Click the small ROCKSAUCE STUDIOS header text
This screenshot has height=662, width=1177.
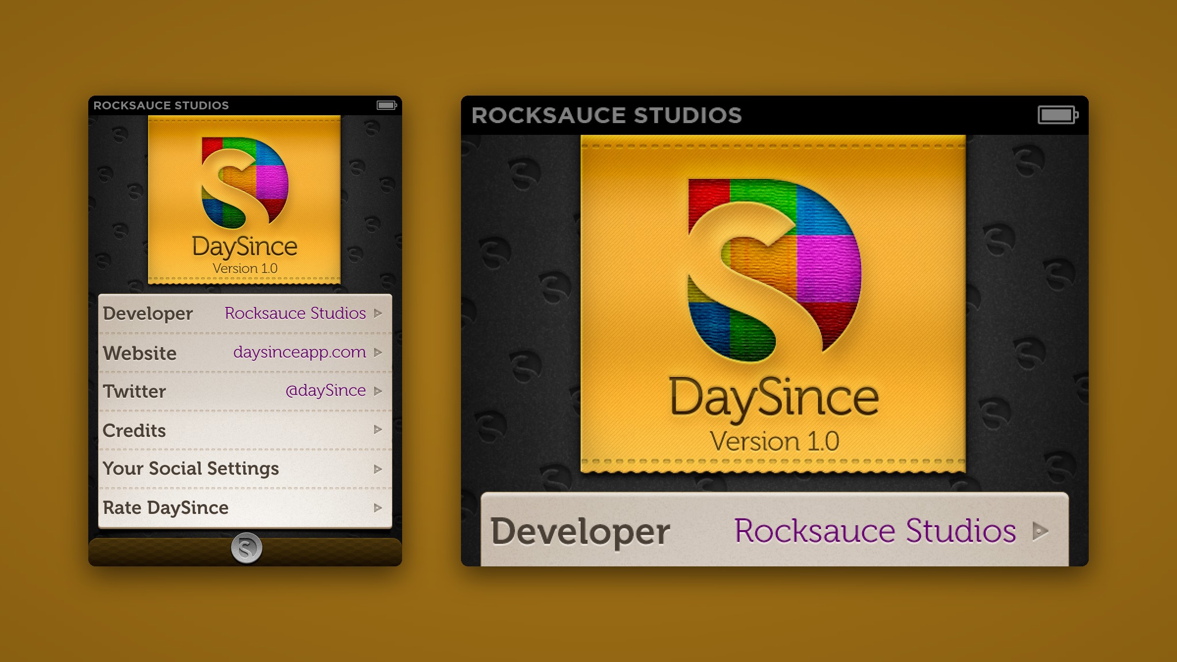161,105
